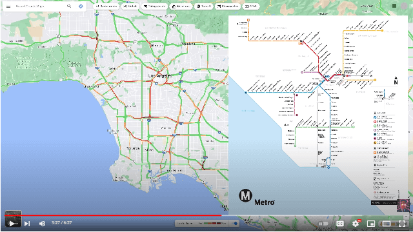
Task: Seek on the red progress bar
Action: (113, 215)
